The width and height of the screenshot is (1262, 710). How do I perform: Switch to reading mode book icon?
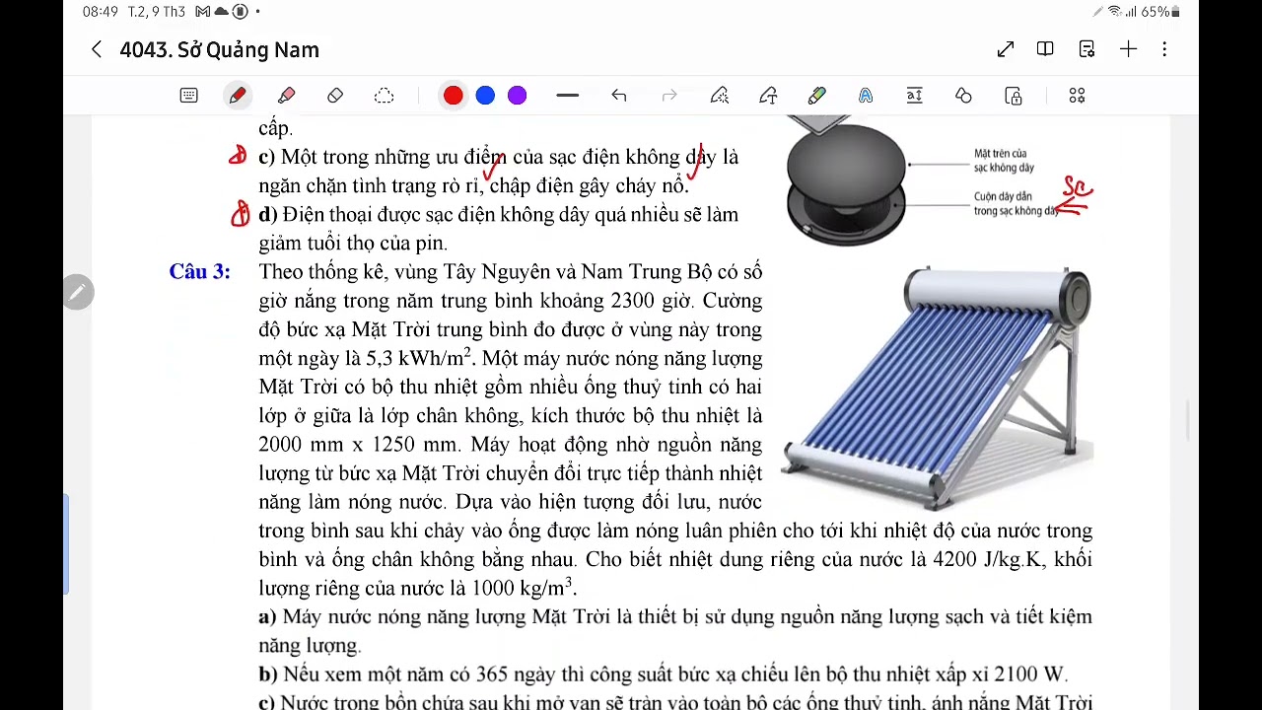pos(1045,49)
